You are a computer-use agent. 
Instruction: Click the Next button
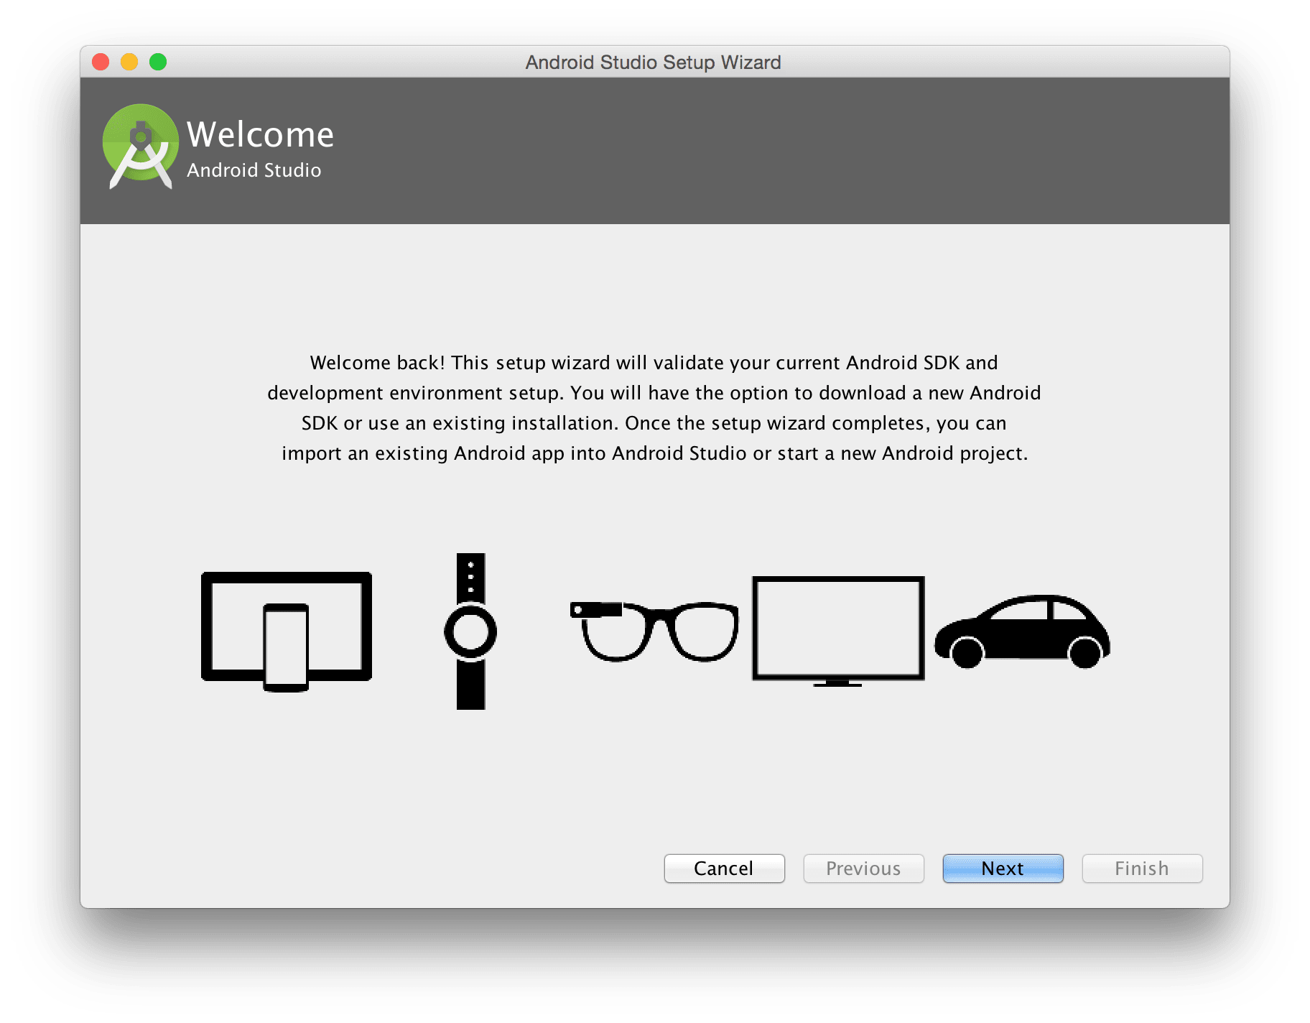[x=1003, y=869]
